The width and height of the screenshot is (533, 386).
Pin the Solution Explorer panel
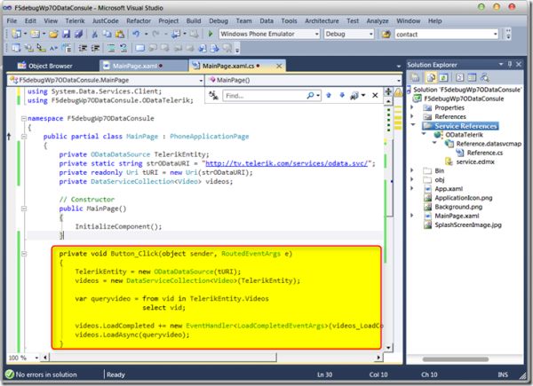point(508,66)
